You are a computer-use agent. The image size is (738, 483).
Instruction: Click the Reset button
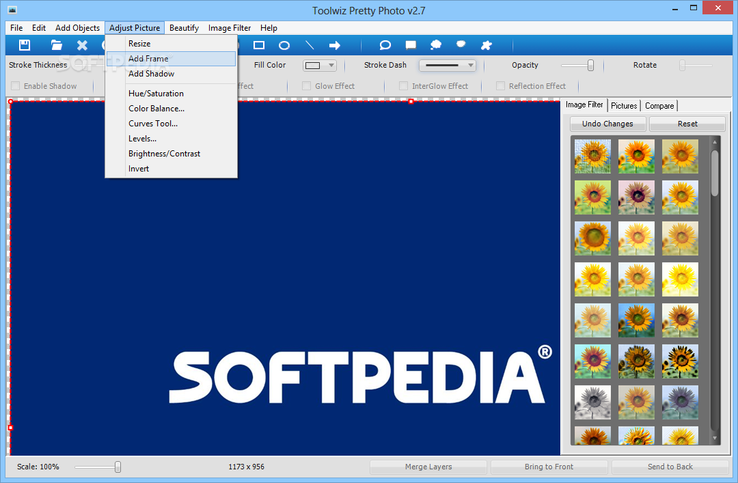click(687, 124)
